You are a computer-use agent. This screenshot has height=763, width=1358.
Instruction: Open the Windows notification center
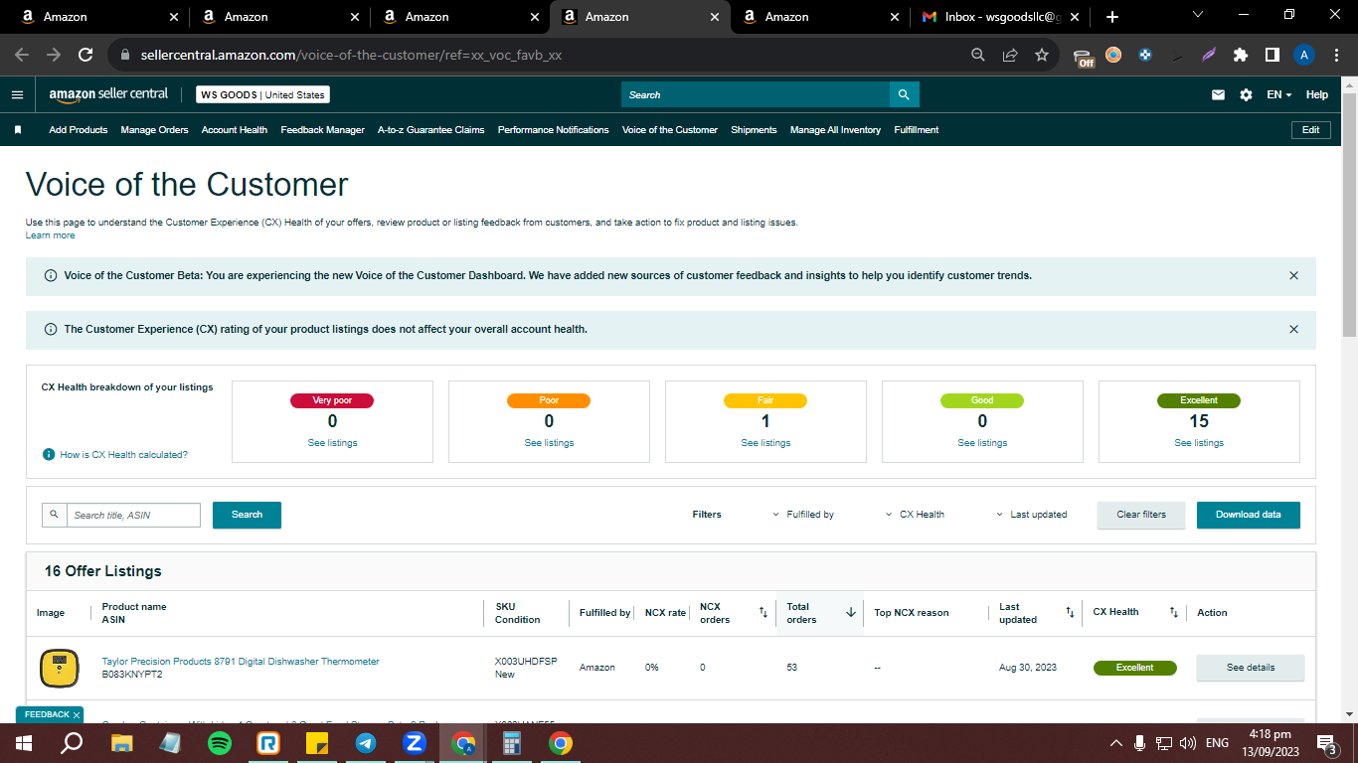tap(1326, 743)
